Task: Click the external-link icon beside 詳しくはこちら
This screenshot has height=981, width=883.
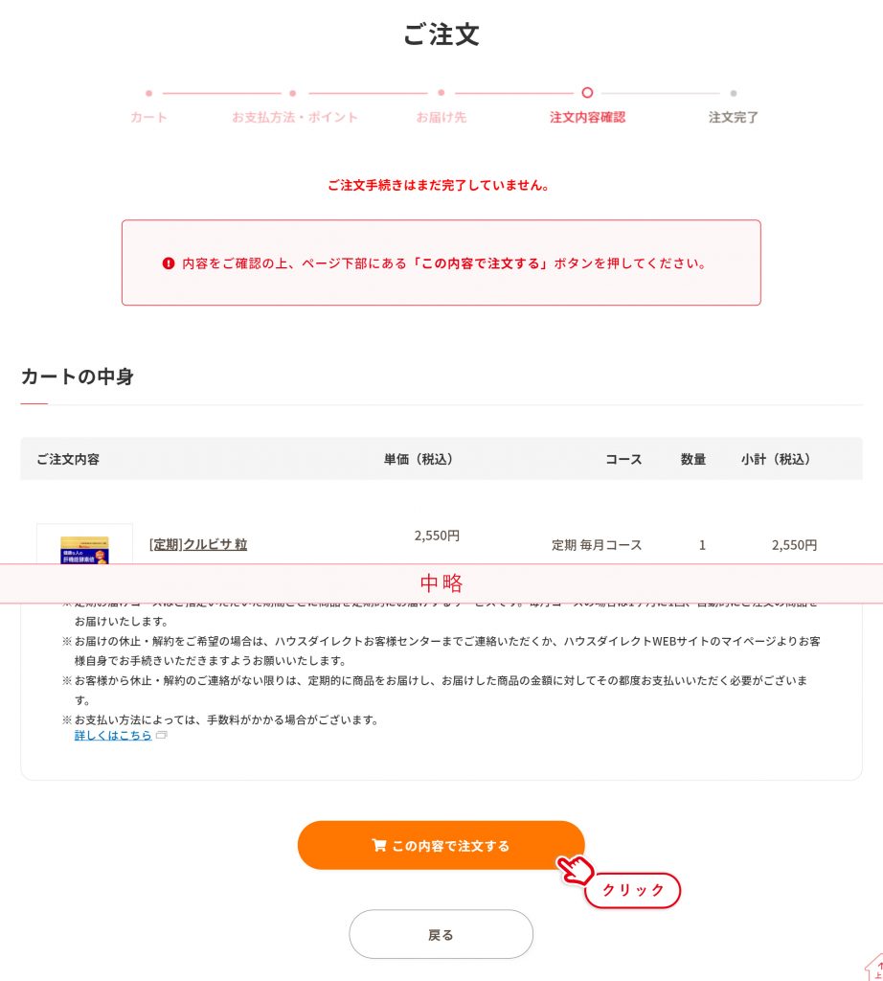Action: (x=161, y=735)
